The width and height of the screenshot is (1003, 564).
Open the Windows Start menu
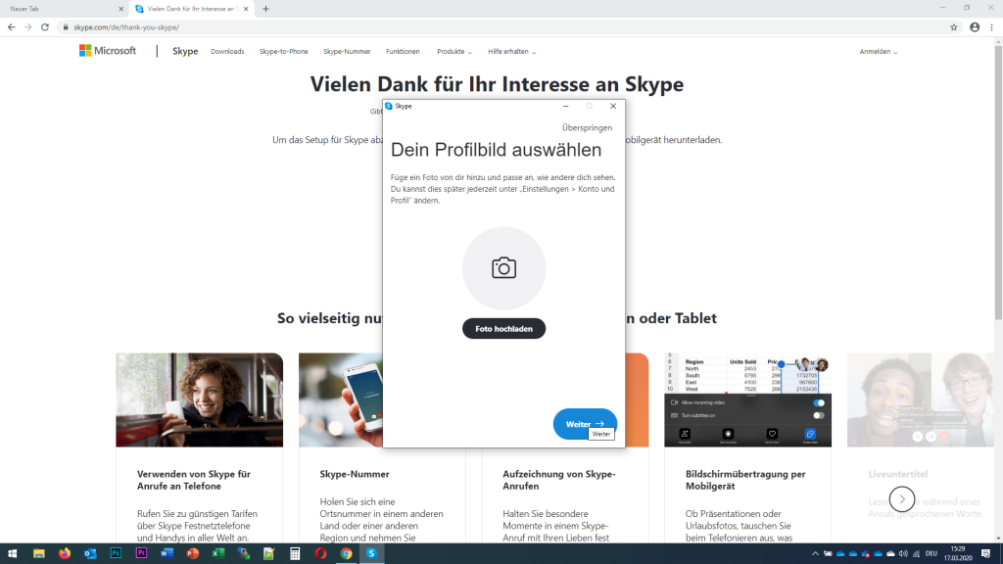pos(12,554)
